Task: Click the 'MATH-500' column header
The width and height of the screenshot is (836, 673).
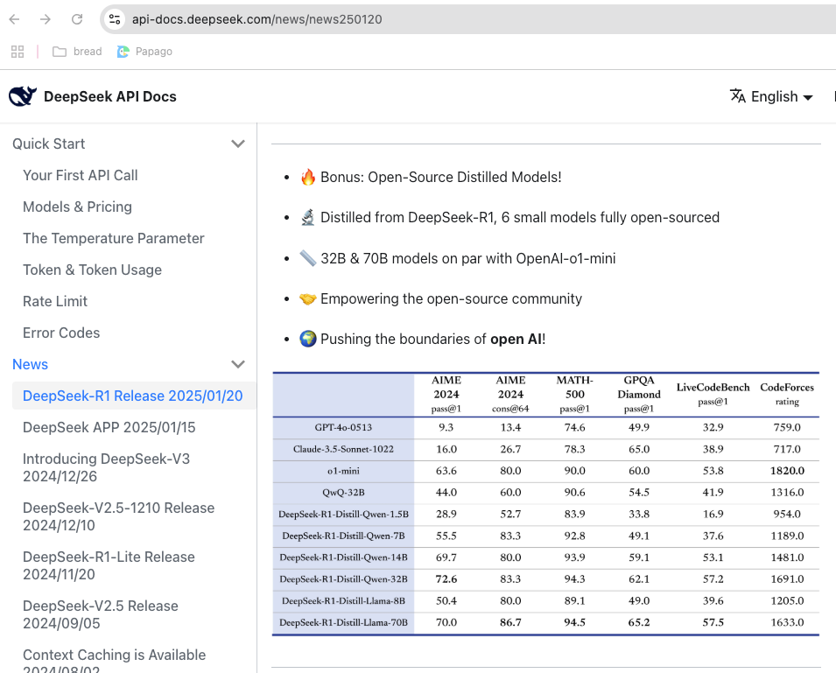Action: [575, 388]
